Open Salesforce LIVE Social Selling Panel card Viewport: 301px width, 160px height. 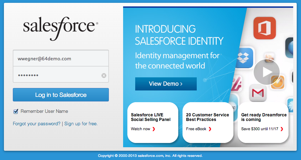(x=153, y=122)
